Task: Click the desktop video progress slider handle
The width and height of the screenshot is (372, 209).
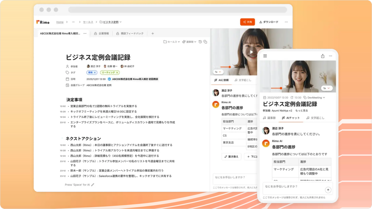Action: [230, 67]
